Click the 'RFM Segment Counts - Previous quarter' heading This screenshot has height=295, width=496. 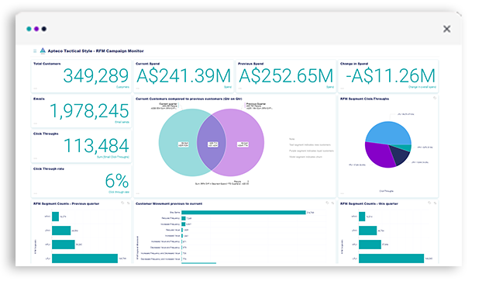tap(66, 203)
